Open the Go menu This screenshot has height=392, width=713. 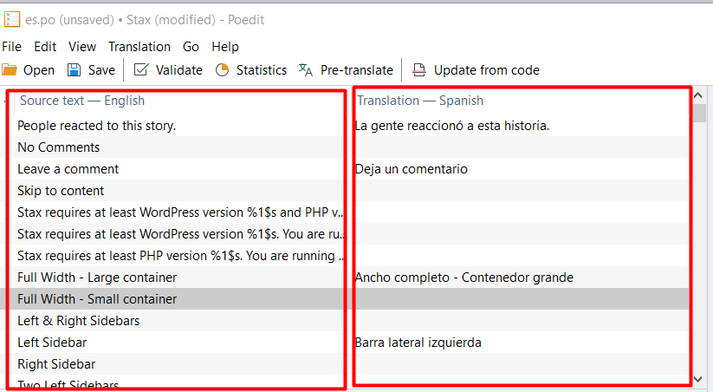(191, 47)
